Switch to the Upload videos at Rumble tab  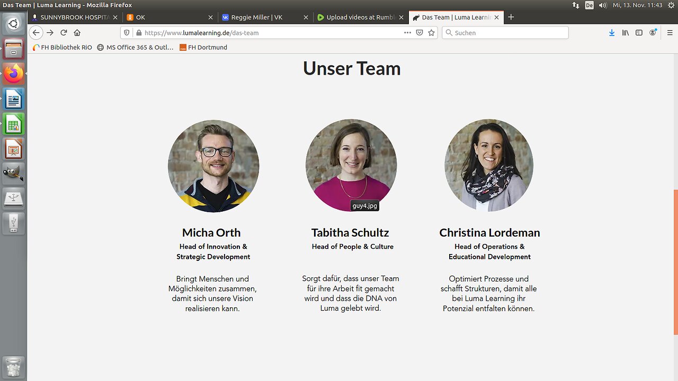point(361,17)
